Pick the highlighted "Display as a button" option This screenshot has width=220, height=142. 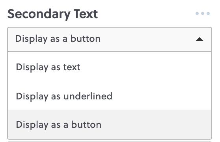(110, 125)
